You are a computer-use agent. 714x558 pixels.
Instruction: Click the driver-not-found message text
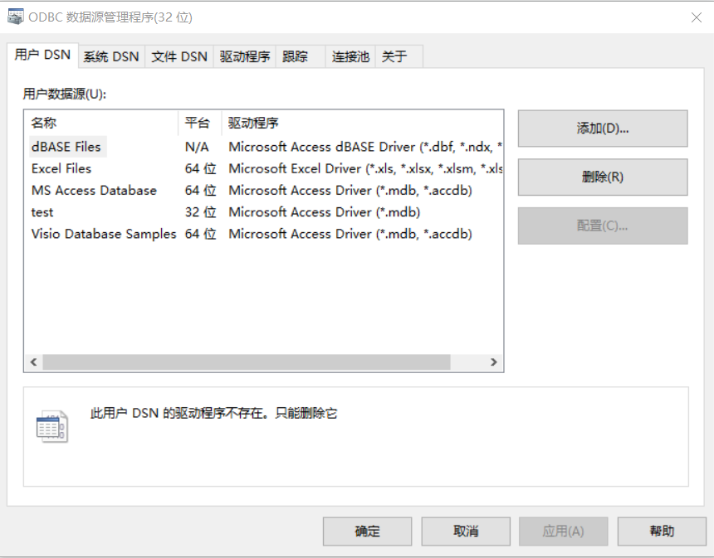(x=213, y=414)
